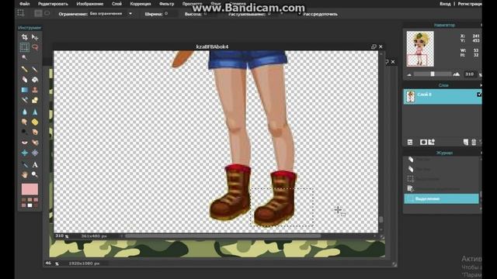The height and width of the screenshot is (279, 497).
Task: Click the Navigator preview thumbnail
Action: click(x=420, y=49)
